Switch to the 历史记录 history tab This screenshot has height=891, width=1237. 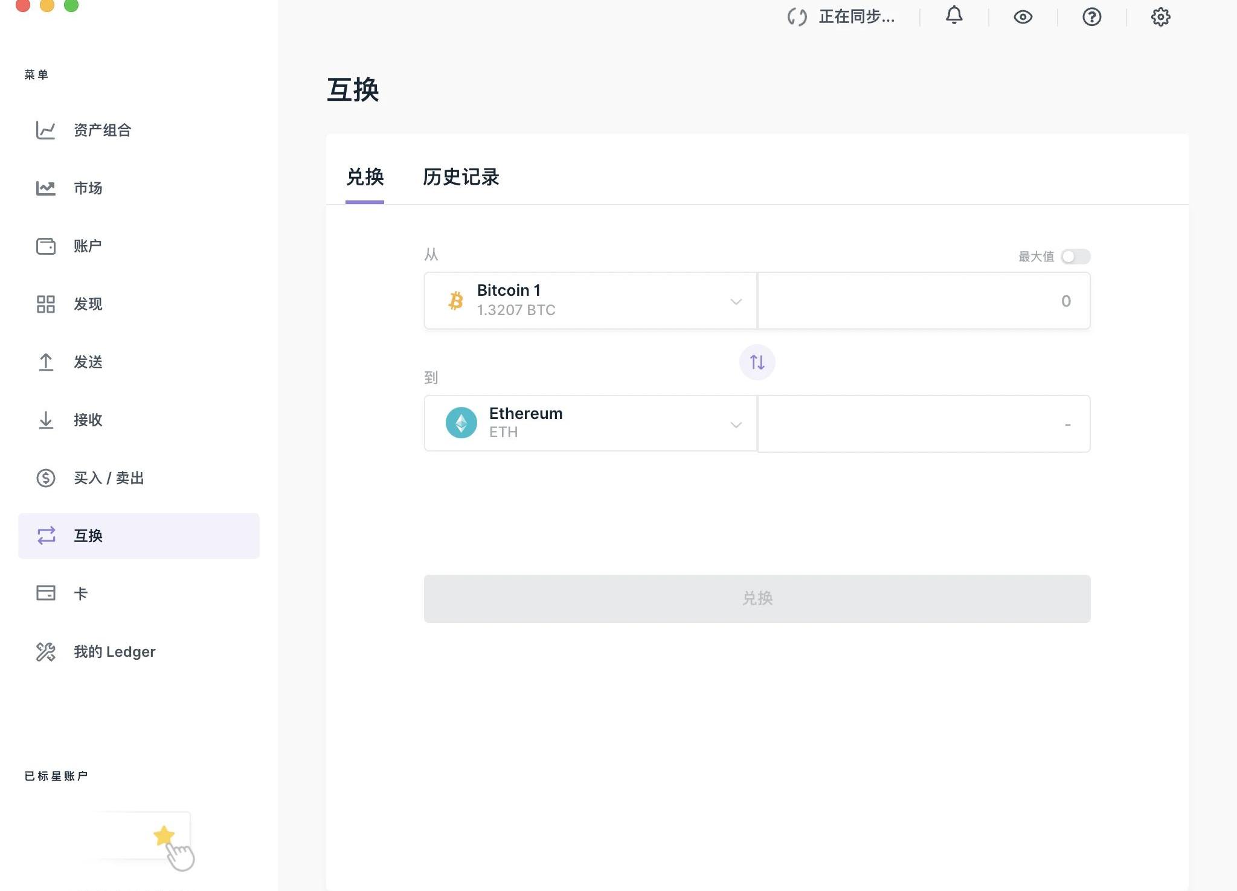461,177
